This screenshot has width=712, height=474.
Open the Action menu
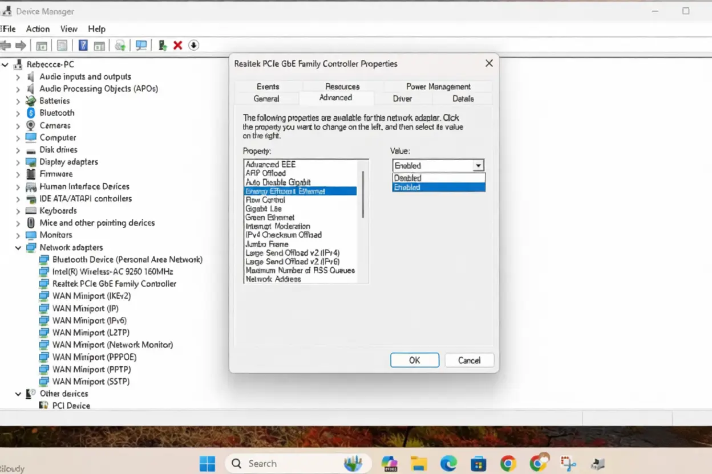pyautogui.click(x=38, y=28)
